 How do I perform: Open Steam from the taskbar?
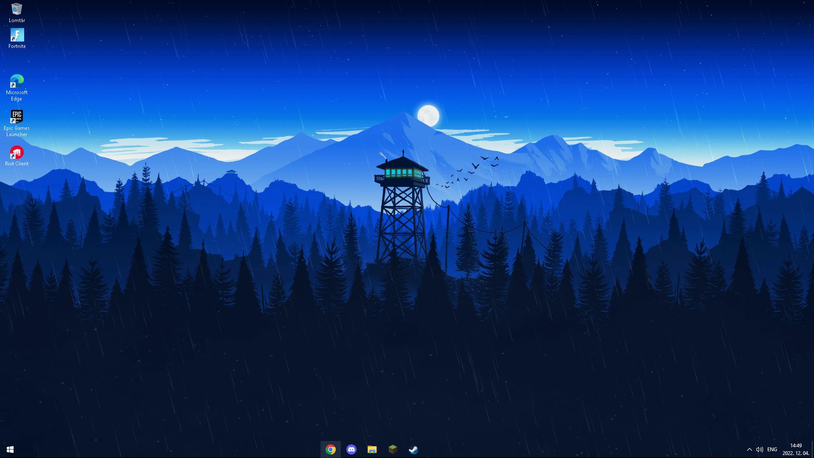tap(413, 450)
